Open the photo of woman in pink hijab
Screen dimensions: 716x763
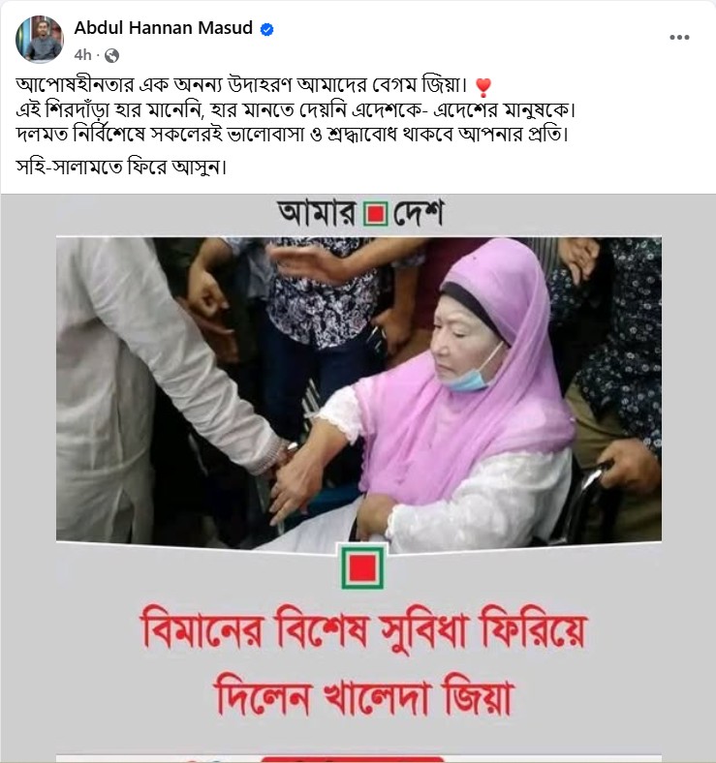358,391
